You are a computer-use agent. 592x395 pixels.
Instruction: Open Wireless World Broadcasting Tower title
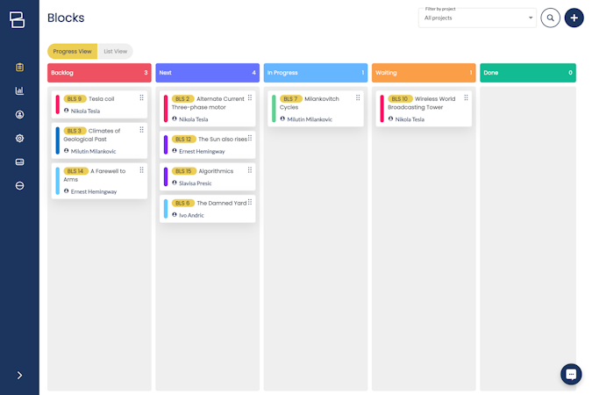[x=422, y=103]
